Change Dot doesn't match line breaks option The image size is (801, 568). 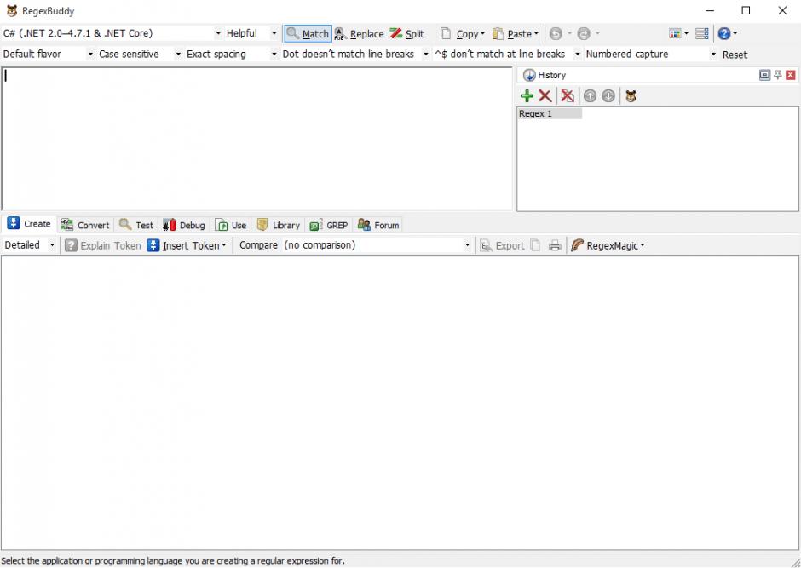355,55
